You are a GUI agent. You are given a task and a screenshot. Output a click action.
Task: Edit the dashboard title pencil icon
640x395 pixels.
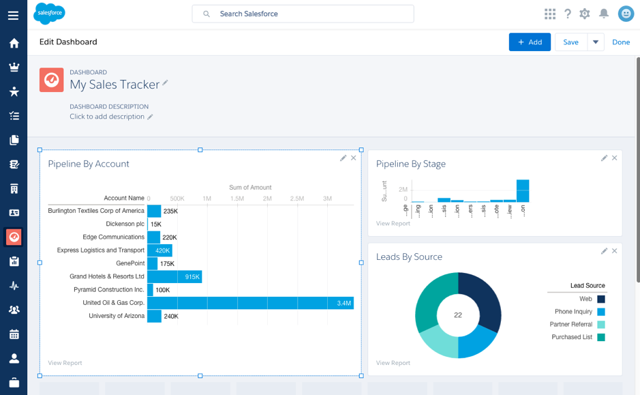(165, 83)
